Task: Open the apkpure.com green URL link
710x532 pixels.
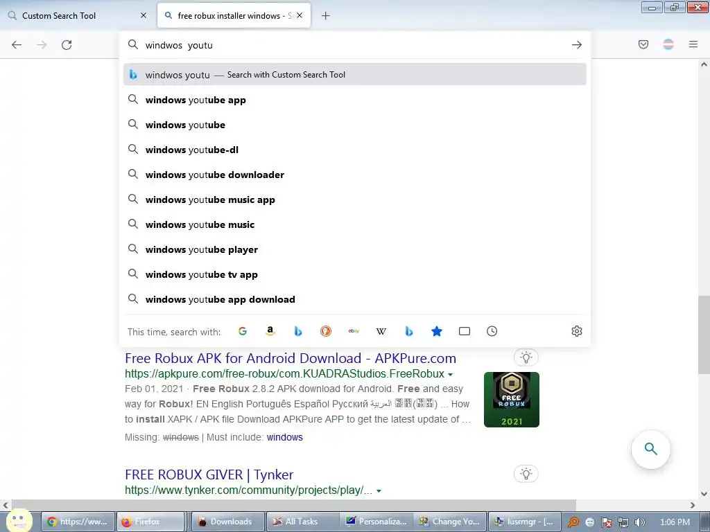Action: click(284, 373)
